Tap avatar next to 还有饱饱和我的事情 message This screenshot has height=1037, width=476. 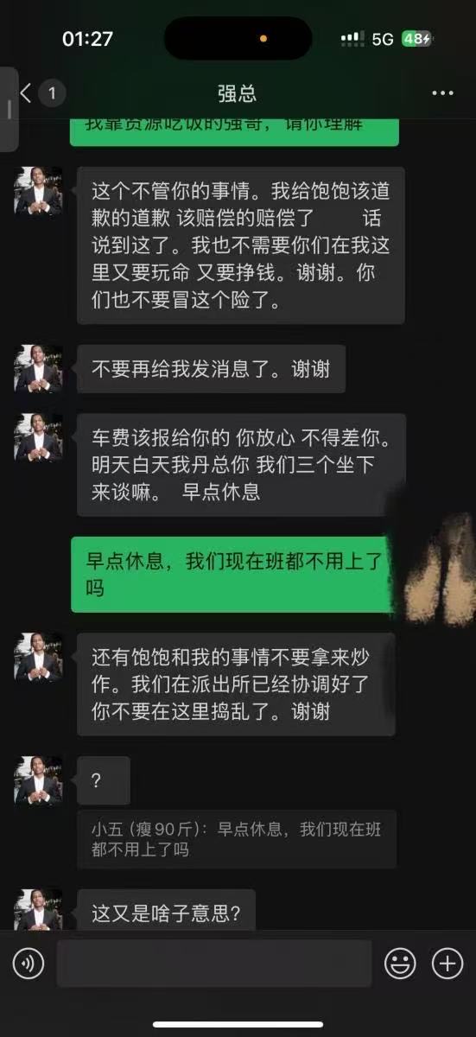(x=38, y=657)
